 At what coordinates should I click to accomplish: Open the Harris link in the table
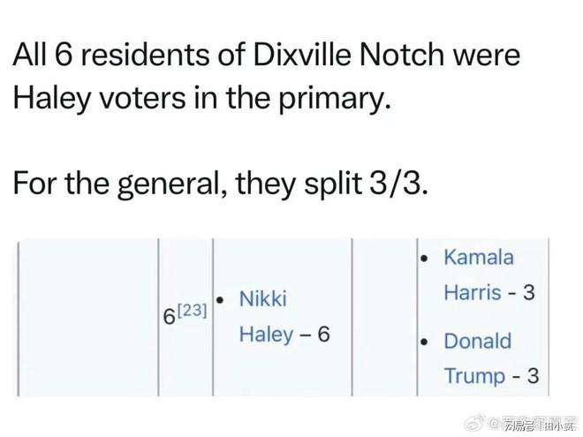click(473, 292)
